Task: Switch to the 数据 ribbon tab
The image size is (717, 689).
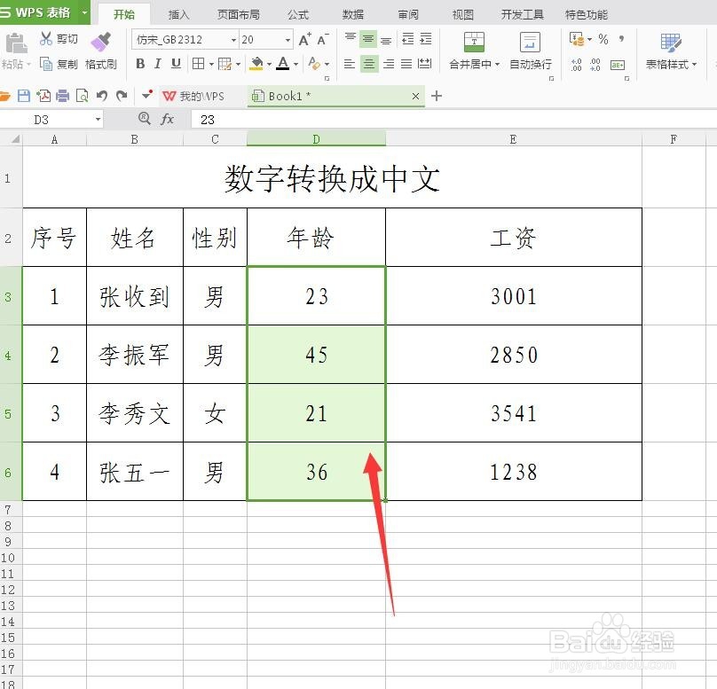Action: click(x=351, y=14)
